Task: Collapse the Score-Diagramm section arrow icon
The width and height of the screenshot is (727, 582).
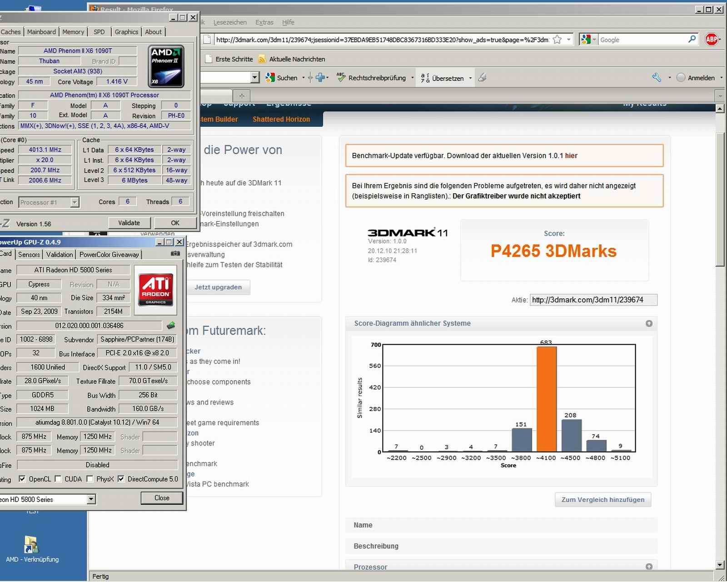Action: (649, 323)
